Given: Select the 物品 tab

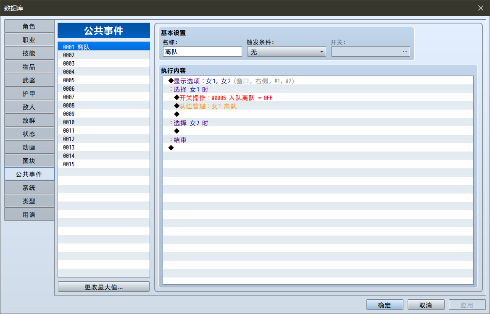Looking at the screenshot, I should (x=29, y=67).
